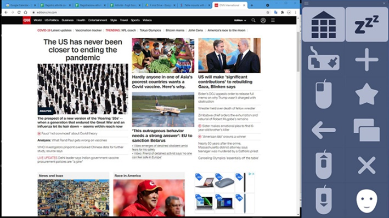
Task: Click the back arrow icon in side panel
Action: coord(324,130)
